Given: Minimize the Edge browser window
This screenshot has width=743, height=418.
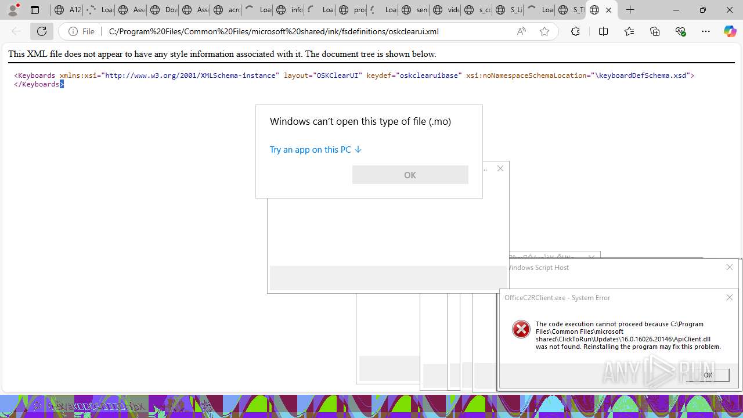Looking at the screenshot, I should pyautogui.click(x=676, y=10).
